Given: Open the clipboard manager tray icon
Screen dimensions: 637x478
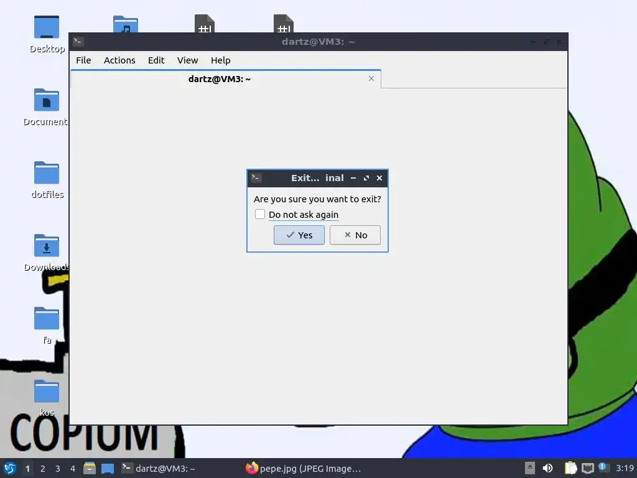Looking at the screenshot, I should 571,468.
